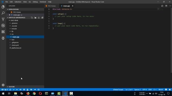Open the PlatformIO alien icon view
172x96 pixels.
pyautogui.click(x=3, y=38)
